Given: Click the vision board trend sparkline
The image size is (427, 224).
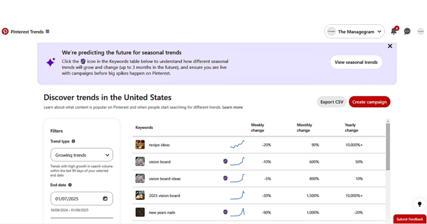Looking at the screenshot, I should (237, 161).
